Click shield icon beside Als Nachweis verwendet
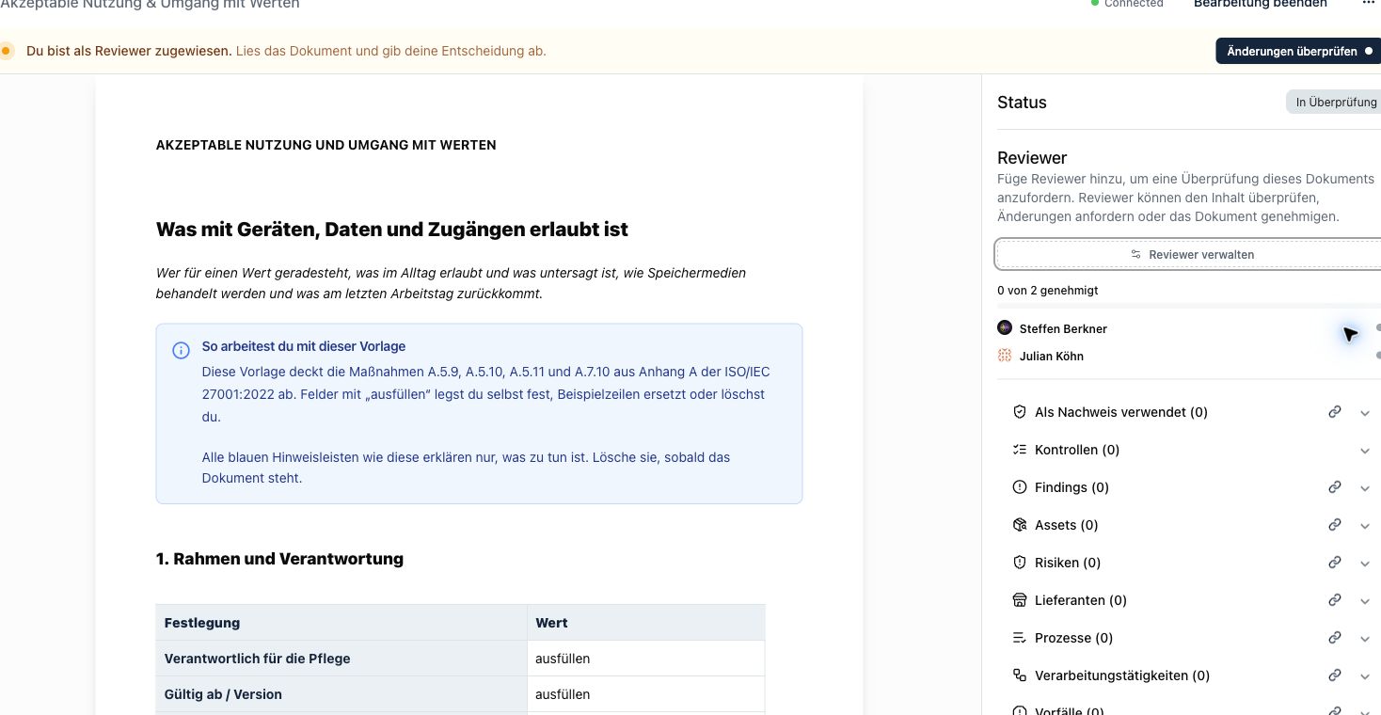 tap(1019, 412)
